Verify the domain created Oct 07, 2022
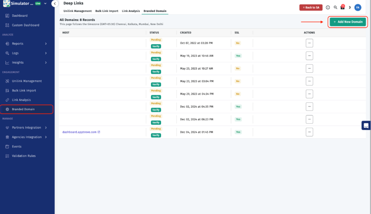Image resolution: width=371 pixels, height=214 pixels. click(x=156, y=46)
